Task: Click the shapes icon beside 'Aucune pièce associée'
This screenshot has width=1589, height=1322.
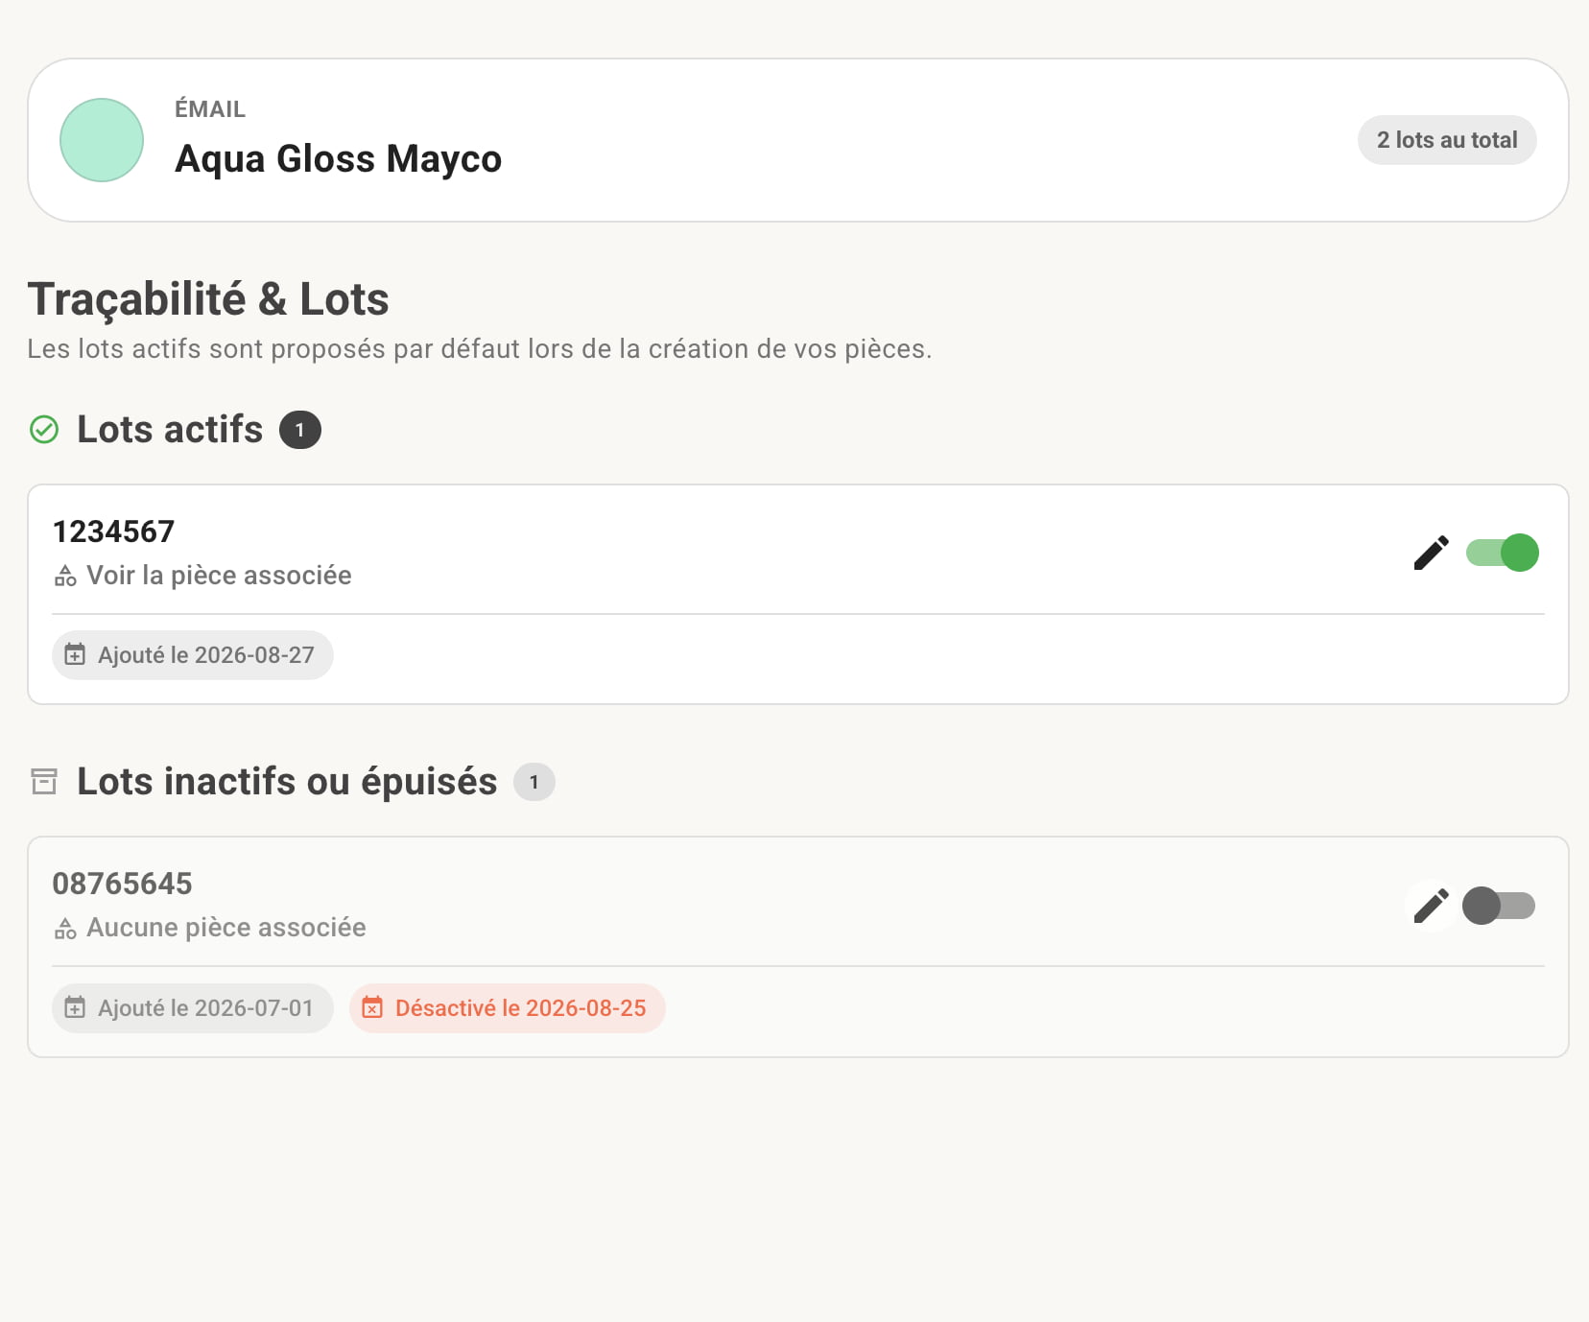Action: point(65,929)
